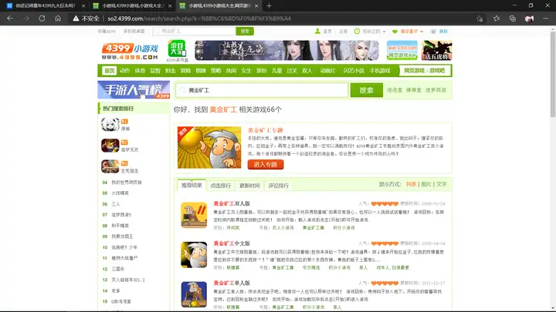Open sidebar rank 11 植物大战僵尸
Screen dimensions: 556x312
click(x=124, y=258)
